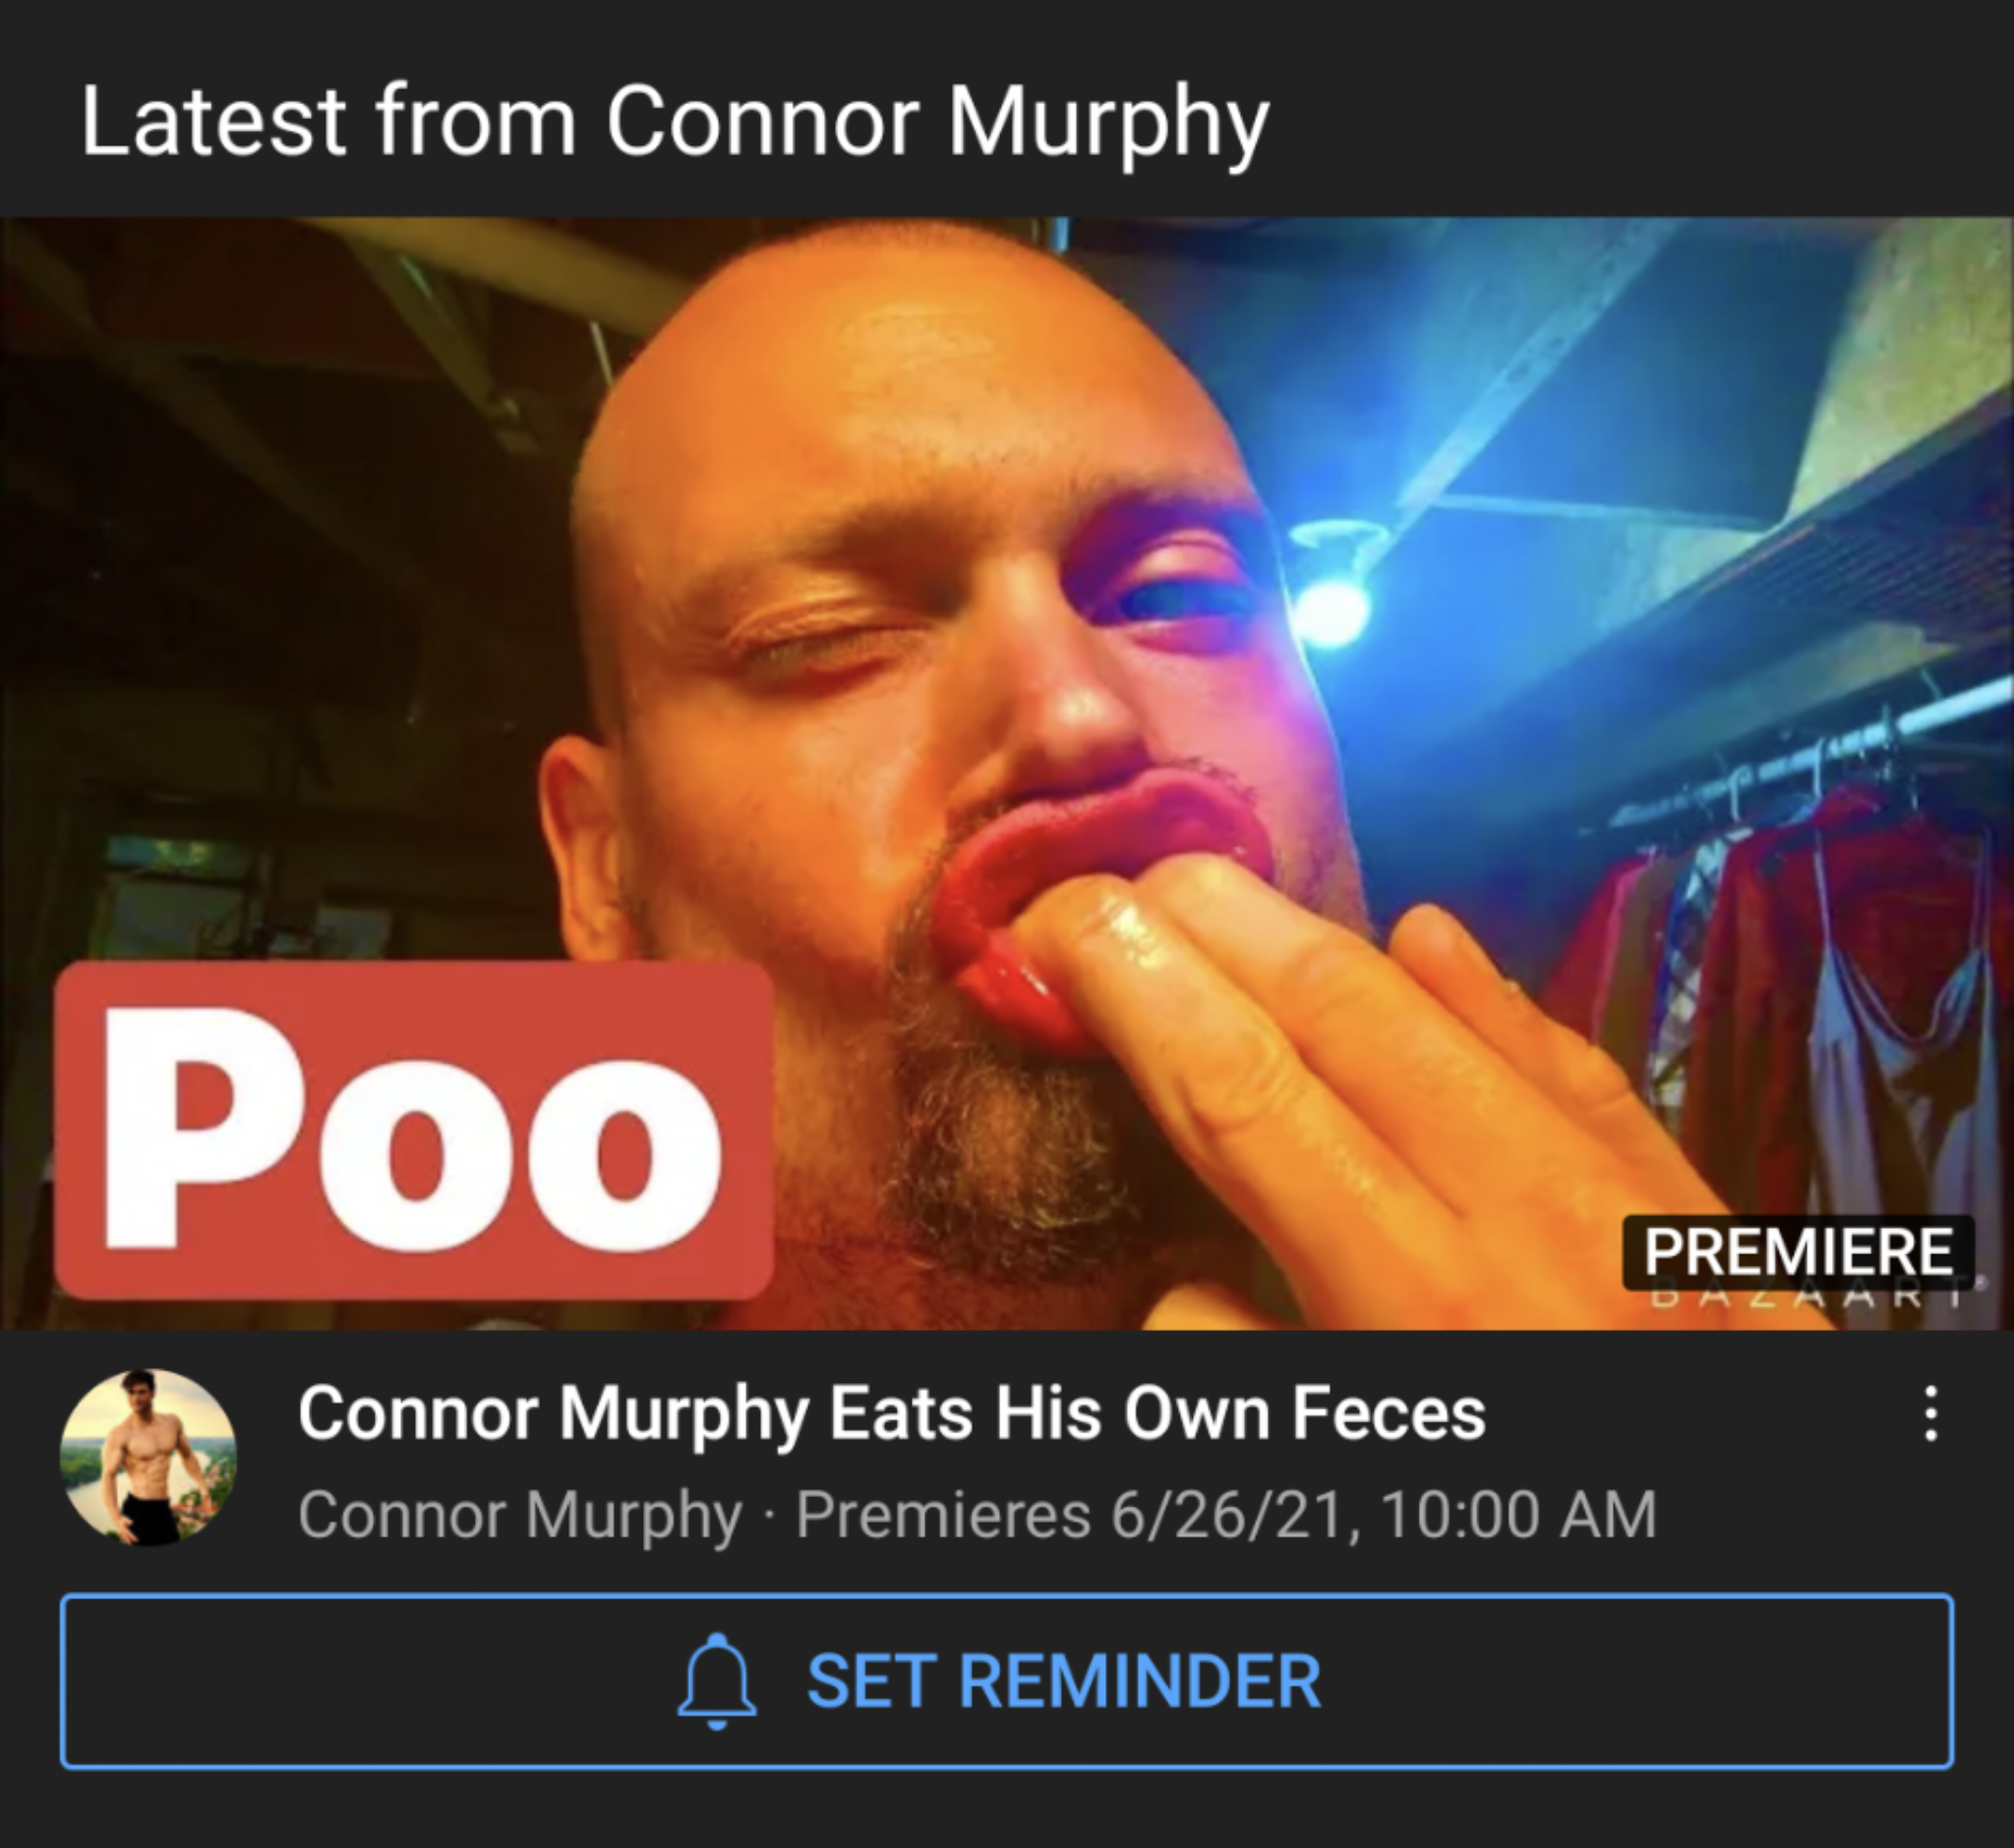
Task: Select the Latest from Connor Murphy header
Action: point(675,122)
